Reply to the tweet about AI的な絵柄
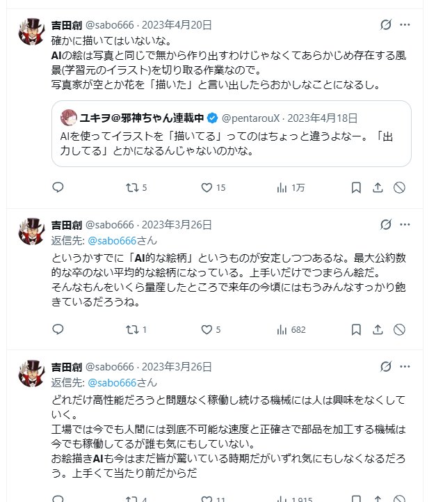 click(58, 329)
